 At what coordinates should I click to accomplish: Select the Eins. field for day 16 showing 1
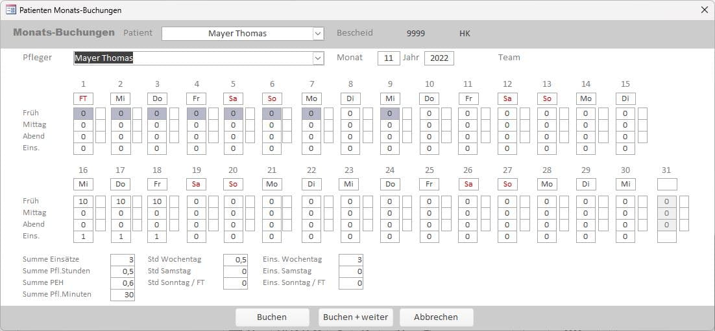(x=83, y=237)
